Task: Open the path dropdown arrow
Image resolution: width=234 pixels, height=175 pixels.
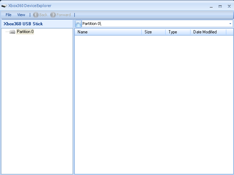Action: click(230, 24)
